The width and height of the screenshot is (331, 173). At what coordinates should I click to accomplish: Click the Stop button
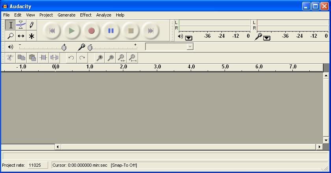[131, 31]
